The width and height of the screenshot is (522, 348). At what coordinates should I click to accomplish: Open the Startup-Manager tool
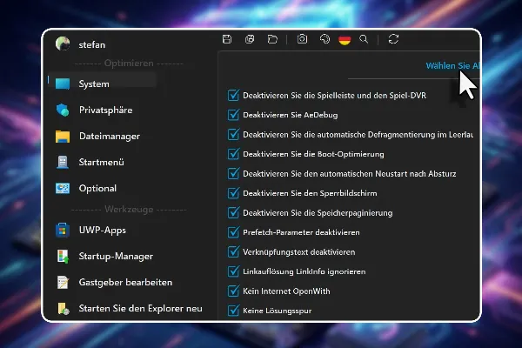(116, 257)
